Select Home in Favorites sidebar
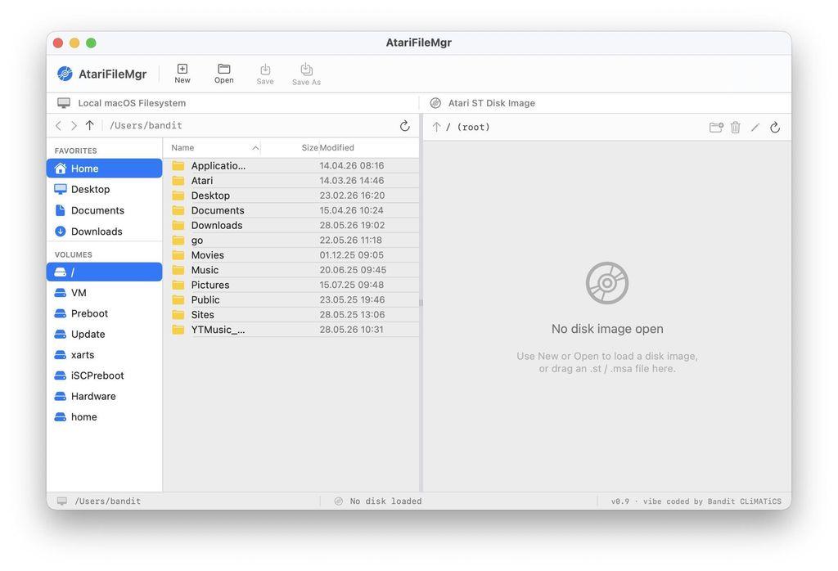 pyautogui.click(x=104, y=169)
